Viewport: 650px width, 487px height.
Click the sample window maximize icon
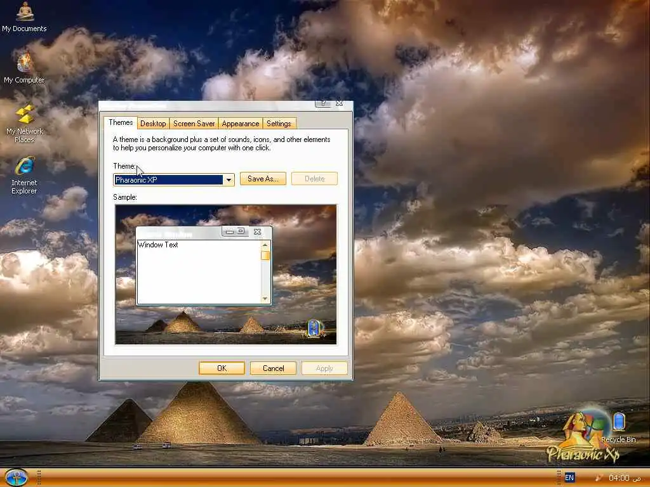[x=241, y=231]
